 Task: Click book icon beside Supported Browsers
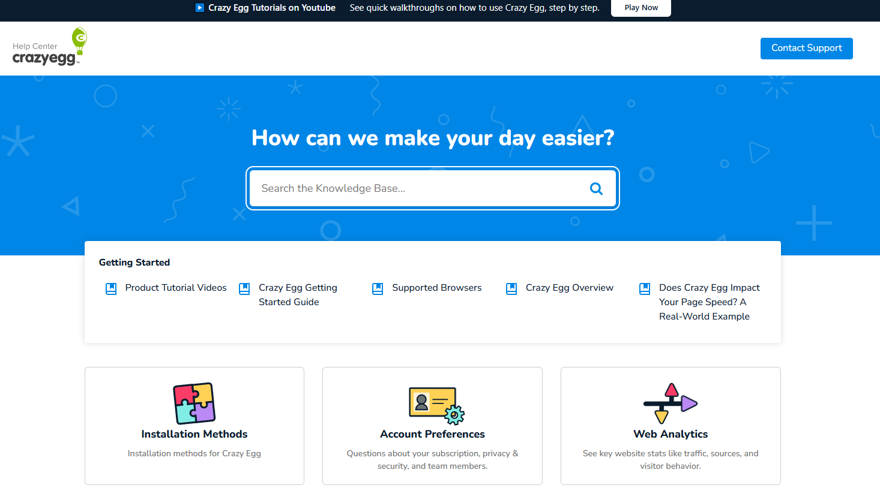tap(378, 288)
